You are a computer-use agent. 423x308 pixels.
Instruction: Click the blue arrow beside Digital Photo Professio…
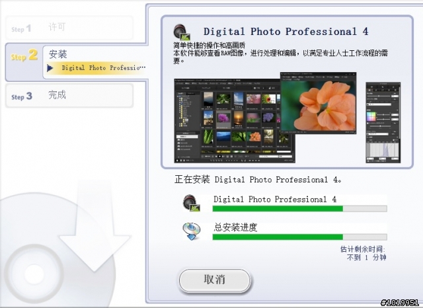click(50, 68)
